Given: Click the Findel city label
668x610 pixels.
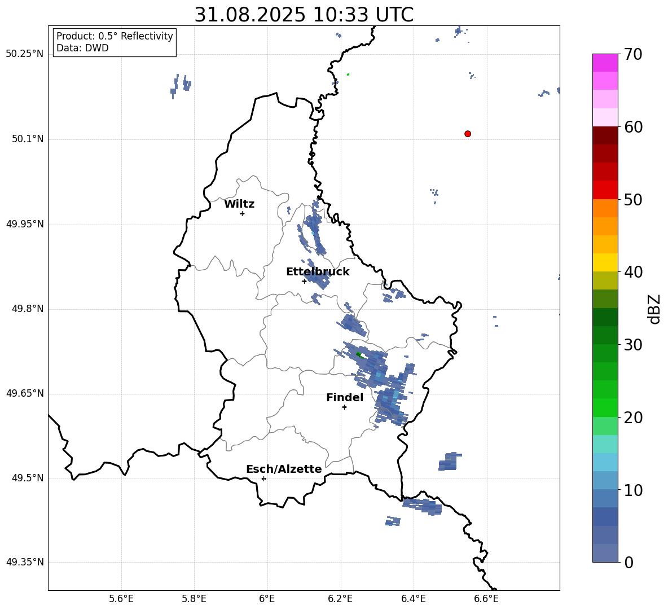Looking at the screenshot, I should [x=345, y=397].
